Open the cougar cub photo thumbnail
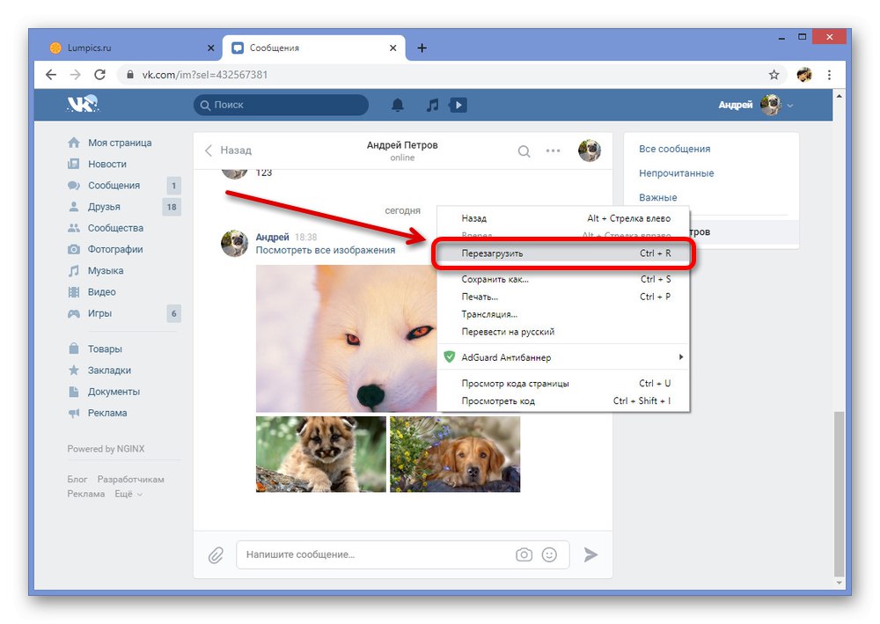This screenshot has width=880, height=624. pyautogui.click(x=321, y=454)
